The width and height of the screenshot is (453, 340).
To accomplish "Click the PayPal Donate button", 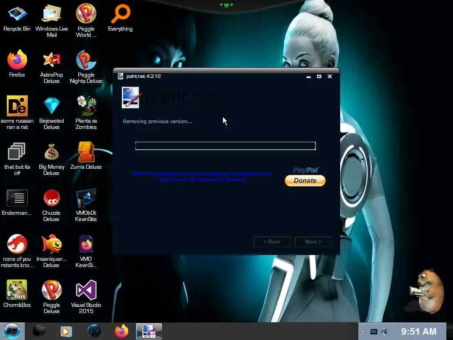I will coord(305,181).
